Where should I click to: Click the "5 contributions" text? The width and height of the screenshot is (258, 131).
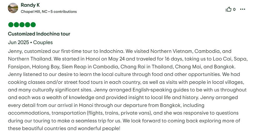tap(64, 12)
